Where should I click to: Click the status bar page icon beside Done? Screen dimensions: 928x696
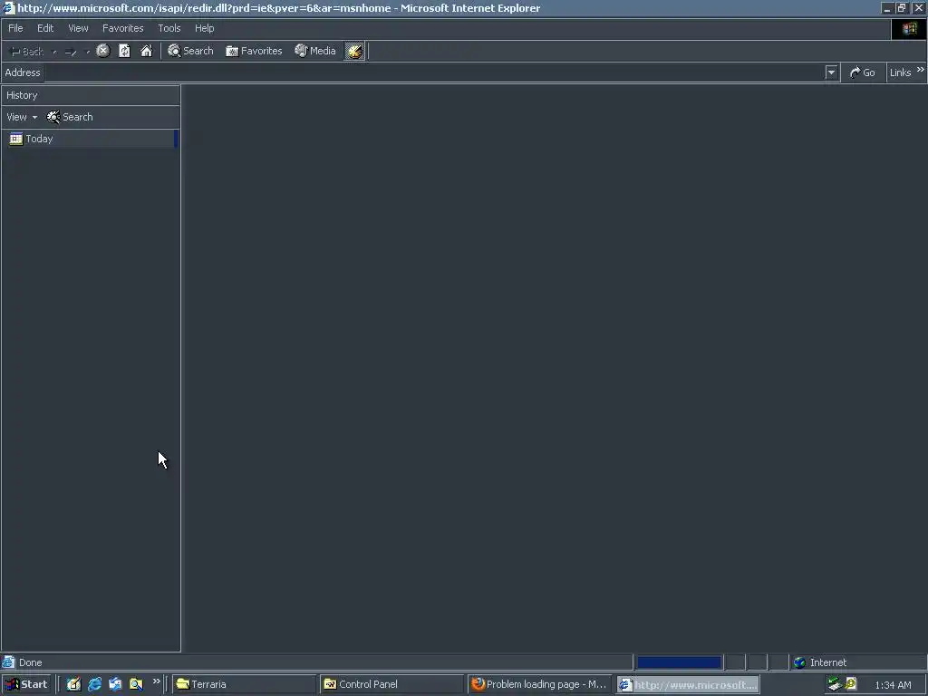[7, 662]
